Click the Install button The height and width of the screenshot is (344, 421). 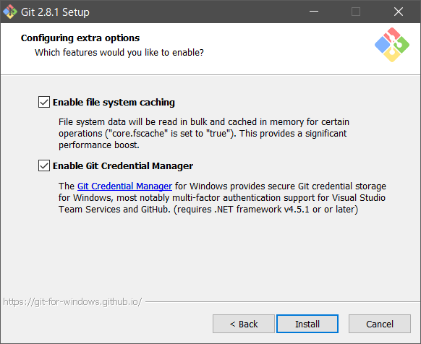click(307, 324)
